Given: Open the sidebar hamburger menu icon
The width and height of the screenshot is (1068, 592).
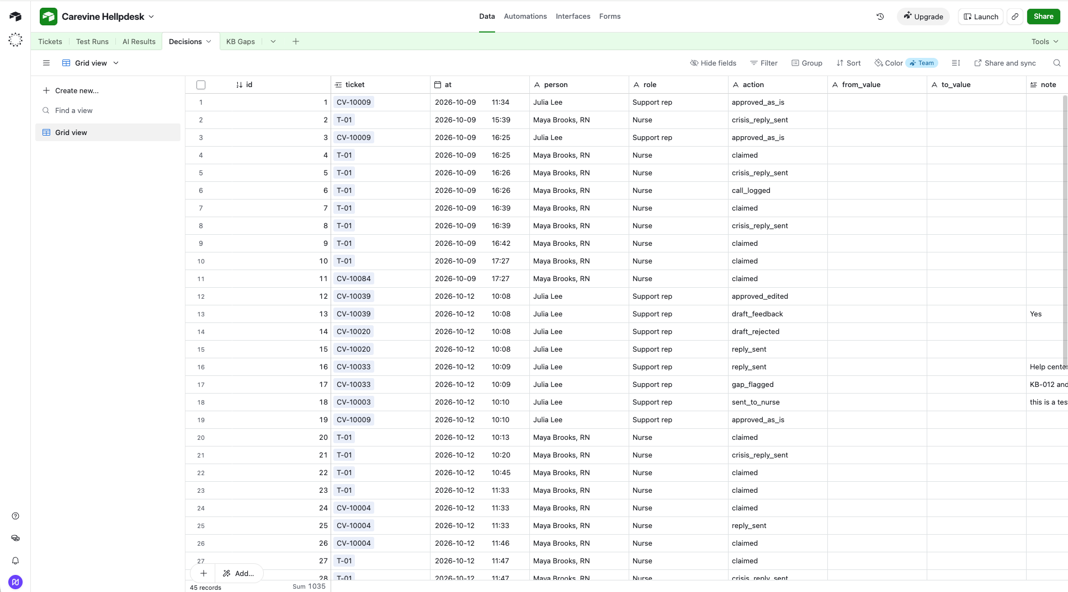Looking at the screenshot, I should point(46,63).
